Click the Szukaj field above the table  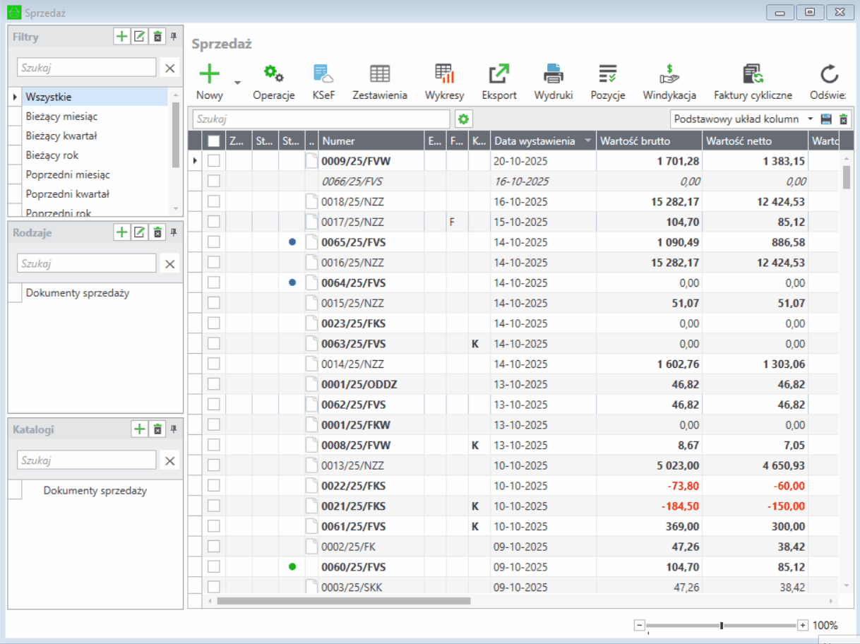(x=321, y=119)
